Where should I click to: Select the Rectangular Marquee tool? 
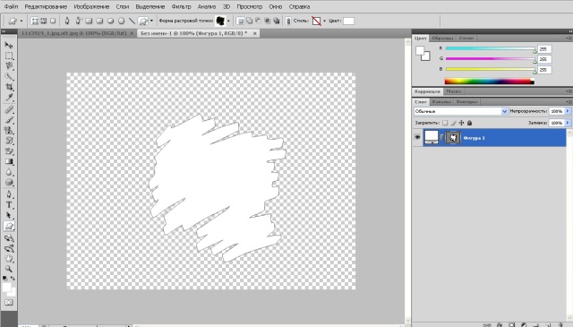[x=9, y=56]
